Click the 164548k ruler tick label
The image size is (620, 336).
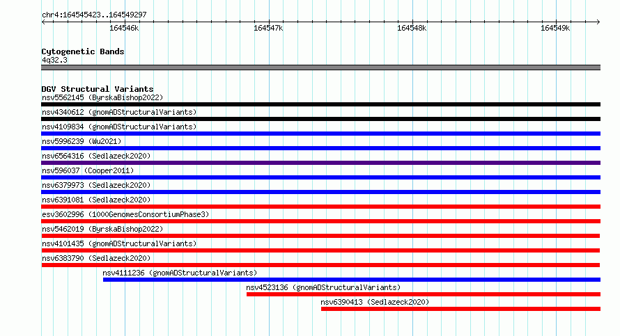coord(412,28)
